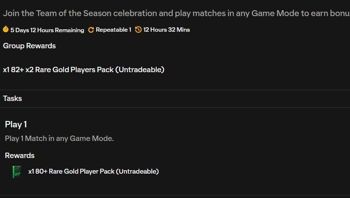This screenshot has width=350, height=198.
Task: Click the Team of the Season description text
Action: pos(176,13)
